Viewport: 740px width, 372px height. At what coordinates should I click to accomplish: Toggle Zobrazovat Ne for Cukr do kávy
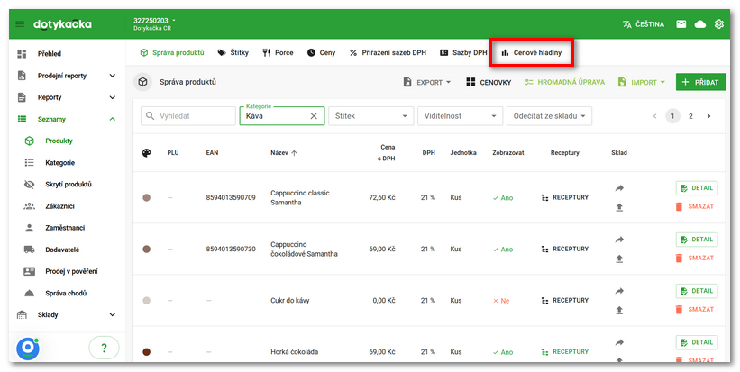click(500, 300)
